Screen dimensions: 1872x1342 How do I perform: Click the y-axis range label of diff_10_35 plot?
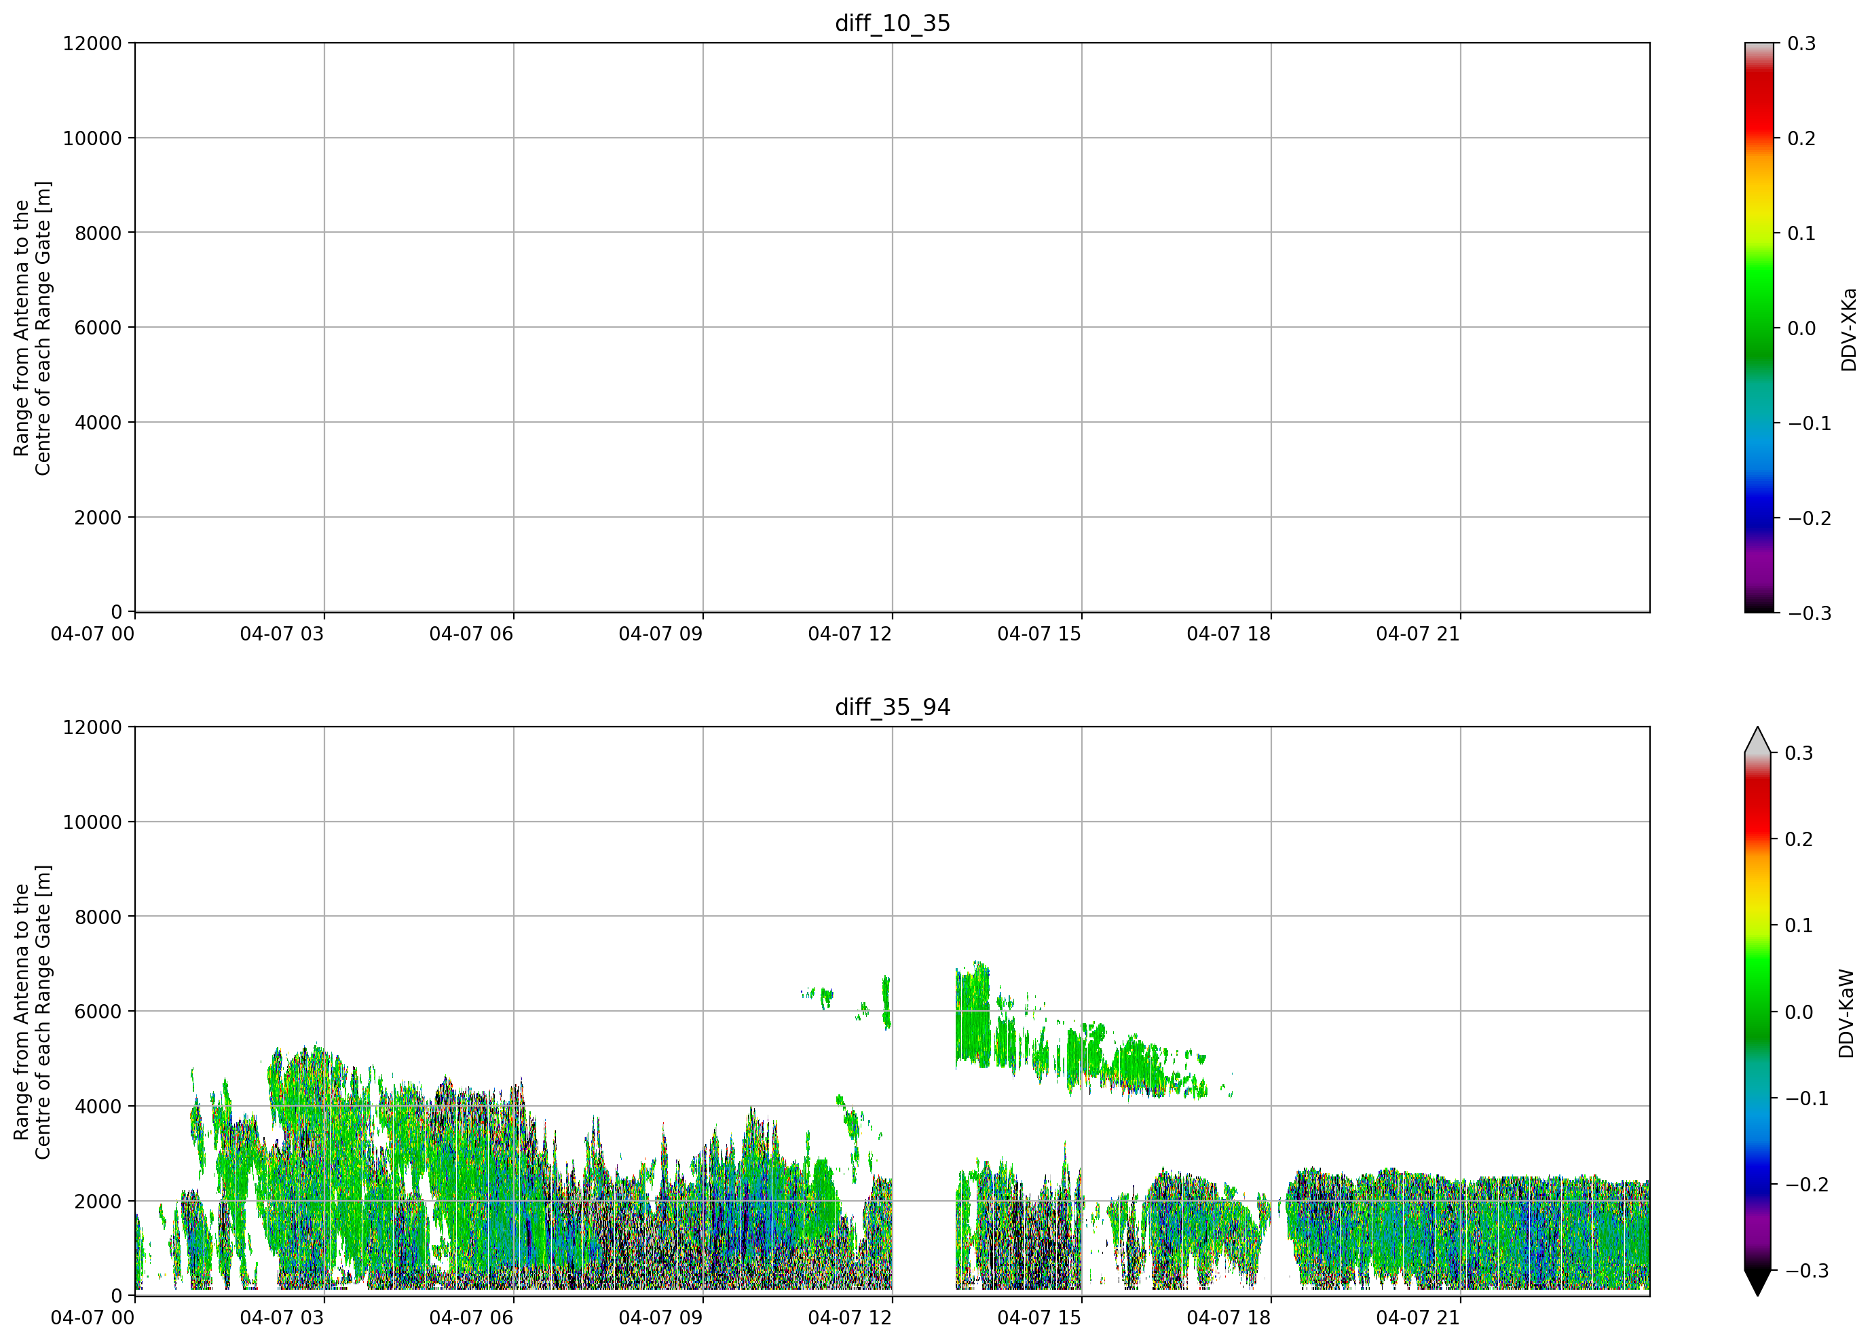pos(32,328)
